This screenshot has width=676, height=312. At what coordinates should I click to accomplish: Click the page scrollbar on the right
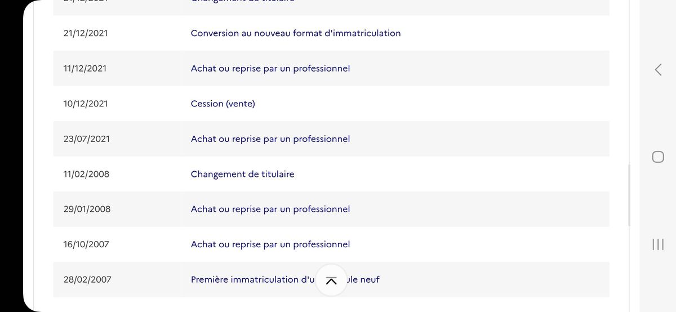pos(629,195)
